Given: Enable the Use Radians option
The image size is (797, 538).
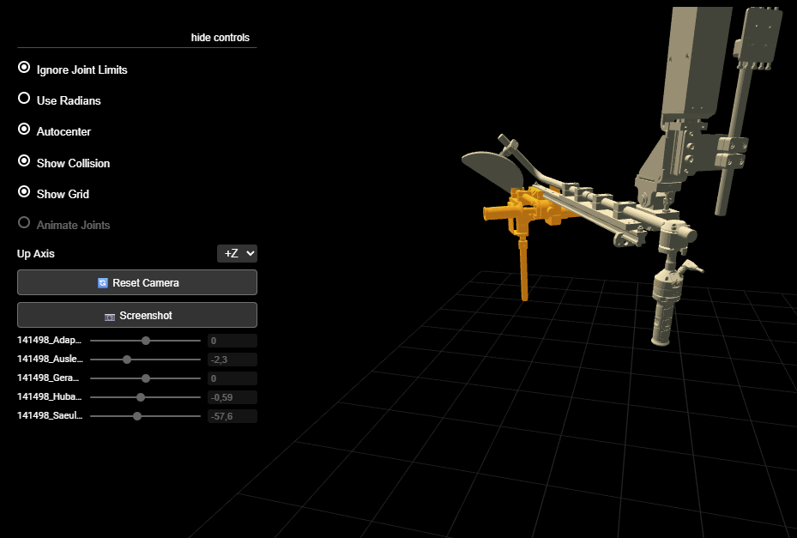Looking at the screenshot, I should tap(25, 99).
